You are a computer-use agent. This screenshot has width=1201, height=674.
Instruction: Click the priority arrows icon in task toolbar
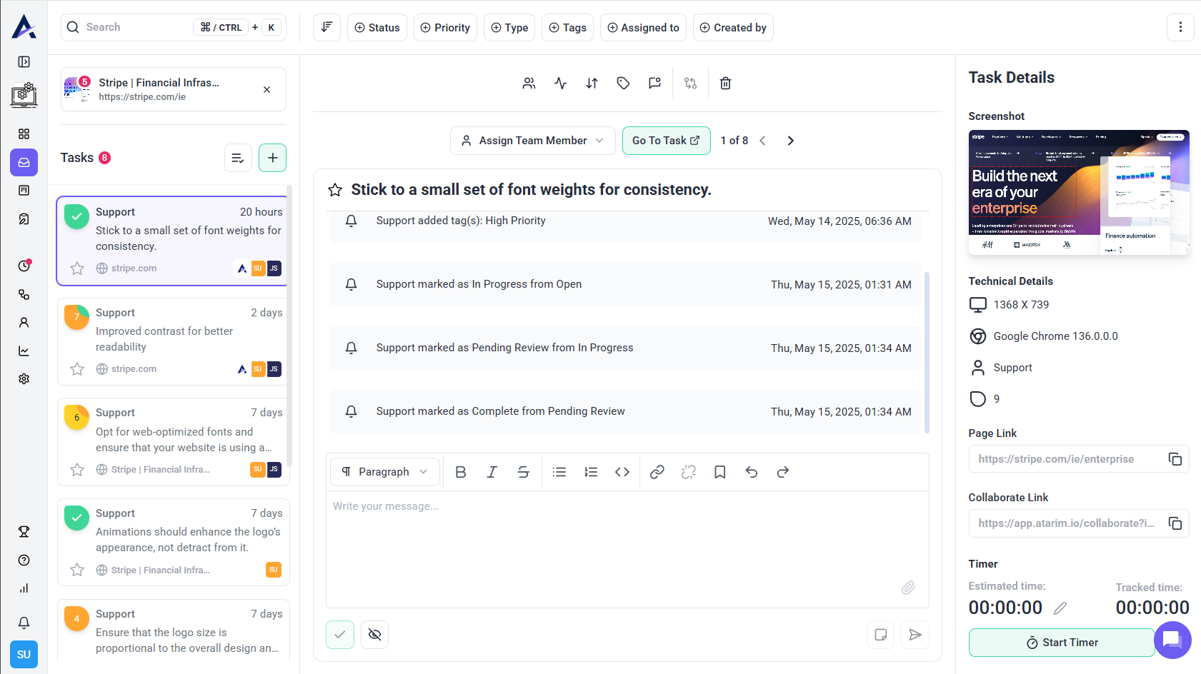tap(592, 84)
